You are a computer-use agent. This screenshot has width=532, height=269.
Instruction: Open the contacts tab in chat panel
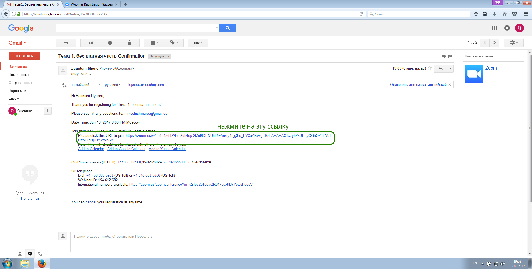tap(20, 253)
